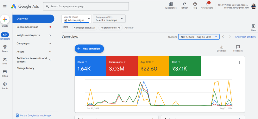Click the account name Canvass Academy text
This screenshot has width=258, height=119.
[233, 5]
